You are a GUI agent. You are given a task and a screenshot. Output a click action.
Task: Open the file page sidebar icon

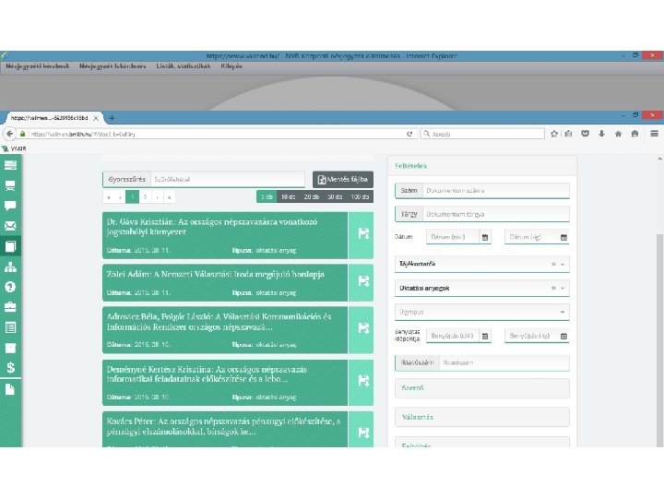10,389
